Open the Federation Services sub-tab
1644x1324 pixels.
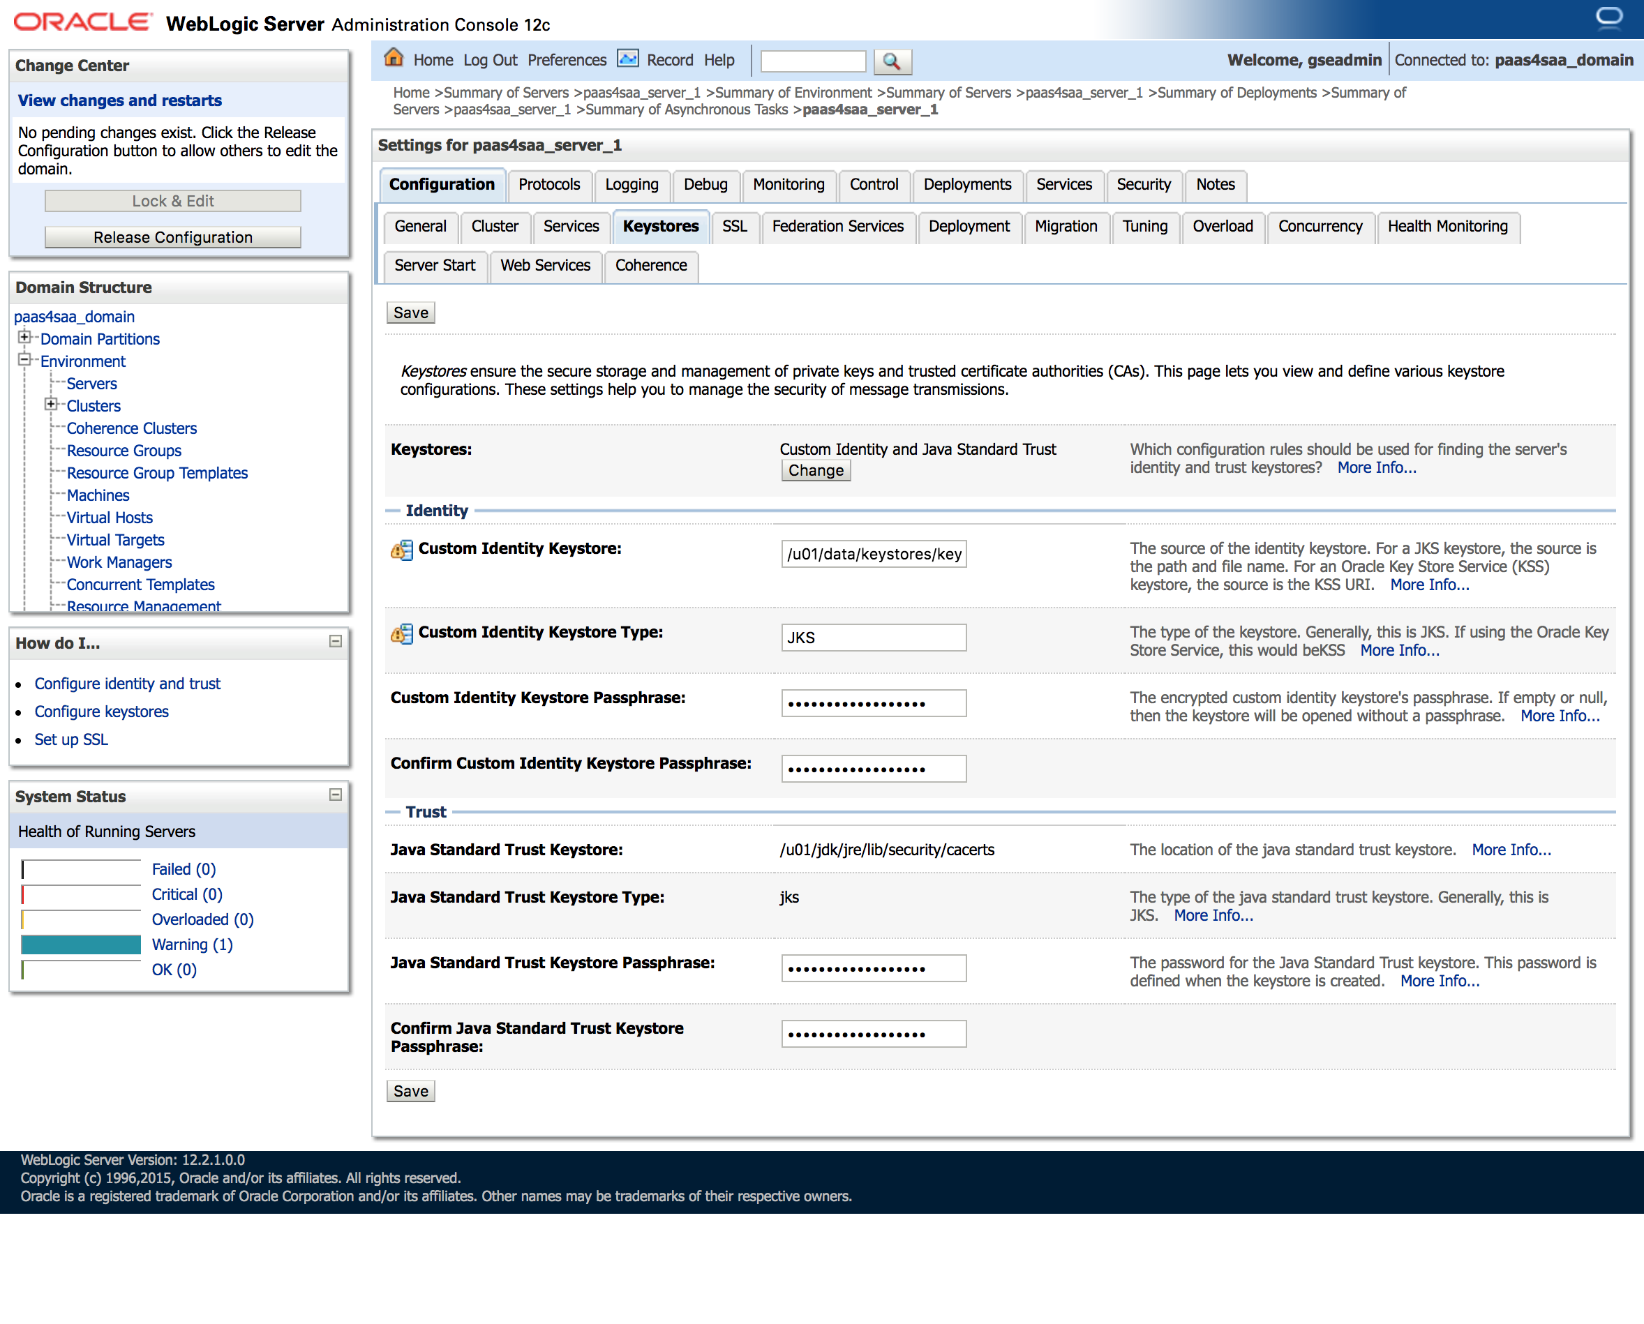(837, 227)
